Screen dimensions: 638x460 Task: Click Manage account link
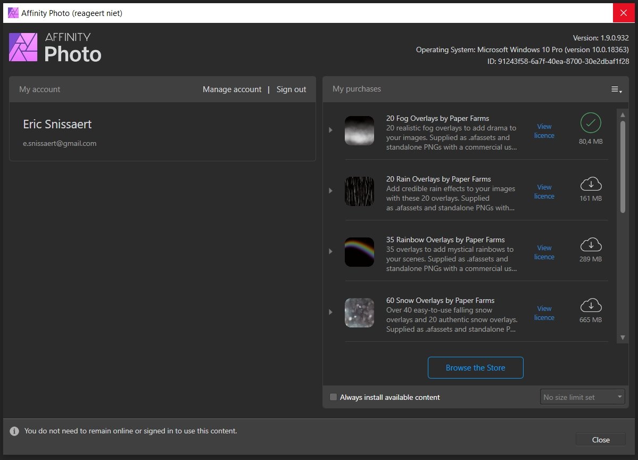(232, 89)
